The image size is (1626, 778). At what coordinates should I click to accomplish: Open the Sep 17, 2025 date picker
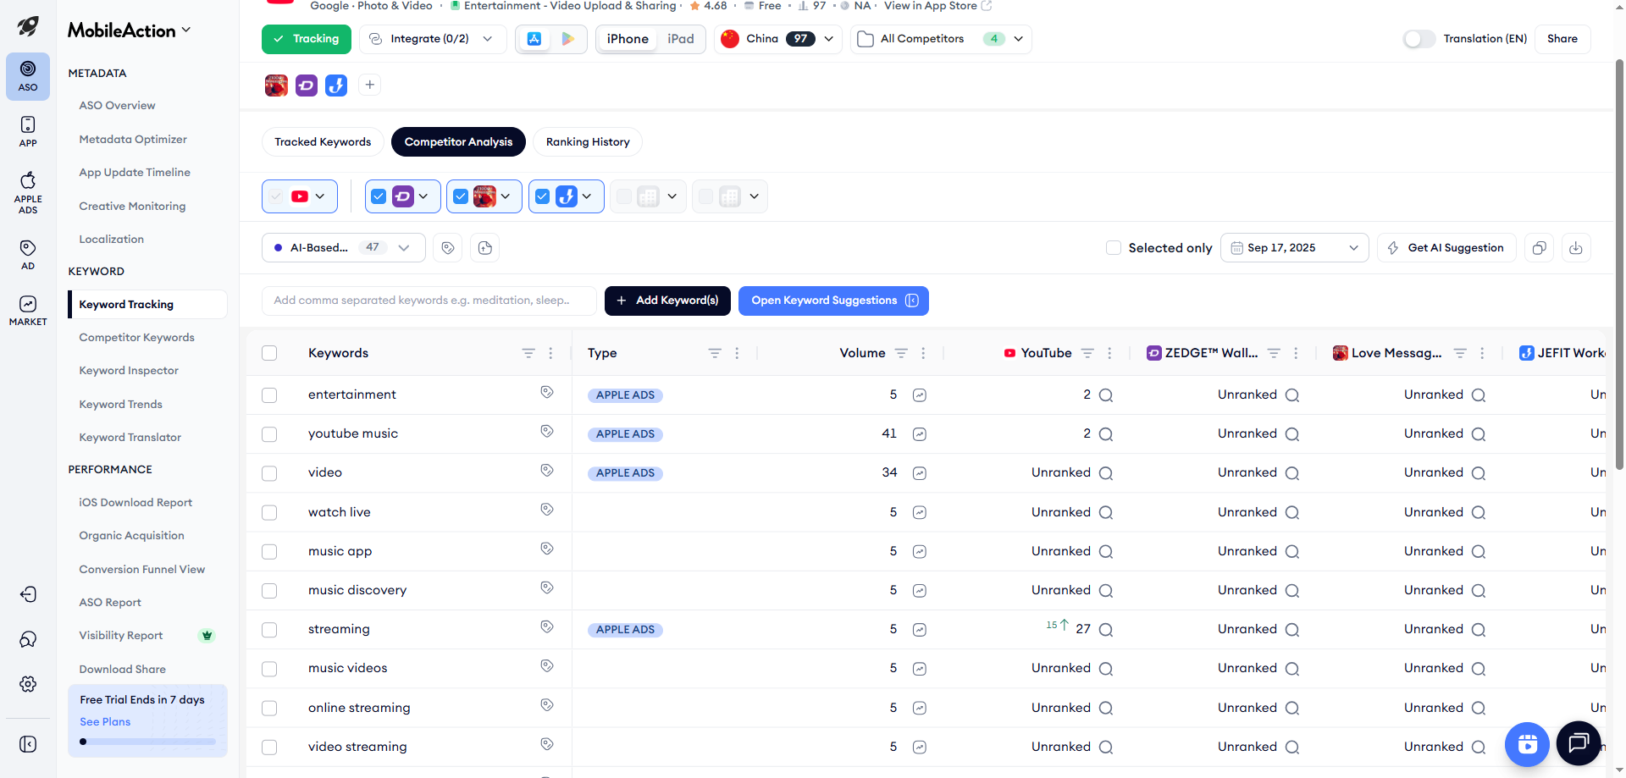point(1293,248)
